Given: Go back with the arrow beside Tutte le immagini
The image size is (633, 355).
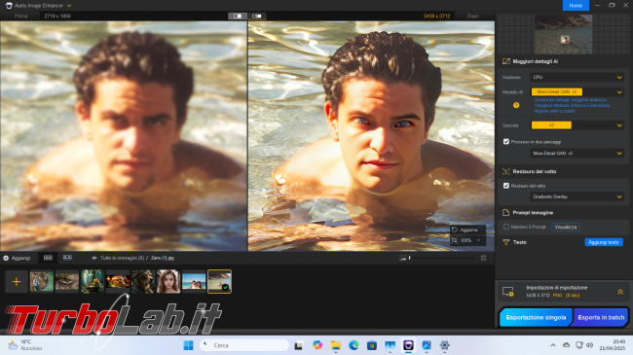Looking at the screenshot, I should pyautogui.click(x=94, y=258).
